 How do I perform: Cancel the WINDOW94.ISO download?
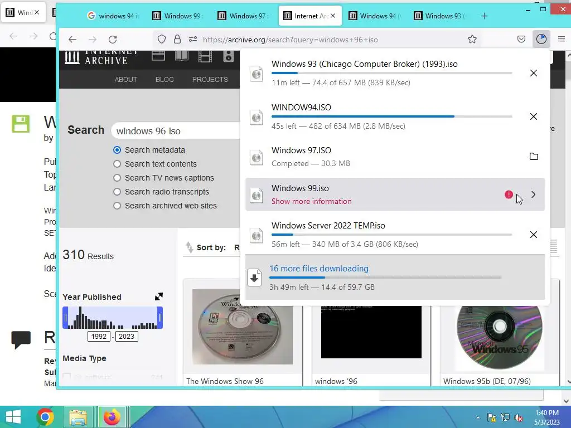tap(534, 116)
